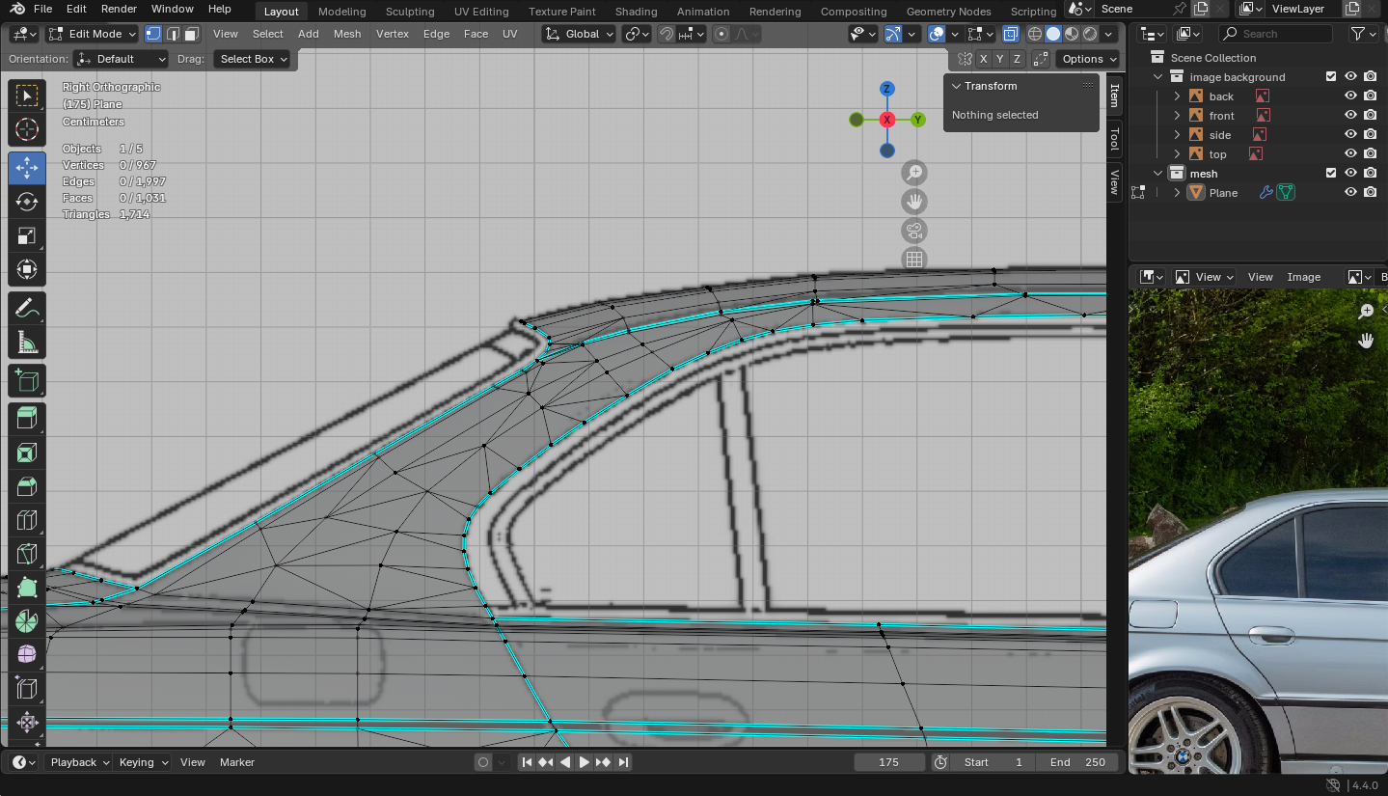The height and width of the screenshot is (796, 1388).
Task: Open the Orientation Default dropdown
Action: tap(121, 59)
